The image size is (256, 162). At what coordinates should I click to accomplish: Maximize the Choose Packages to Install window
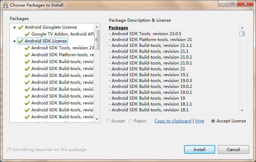coord(232,4)
